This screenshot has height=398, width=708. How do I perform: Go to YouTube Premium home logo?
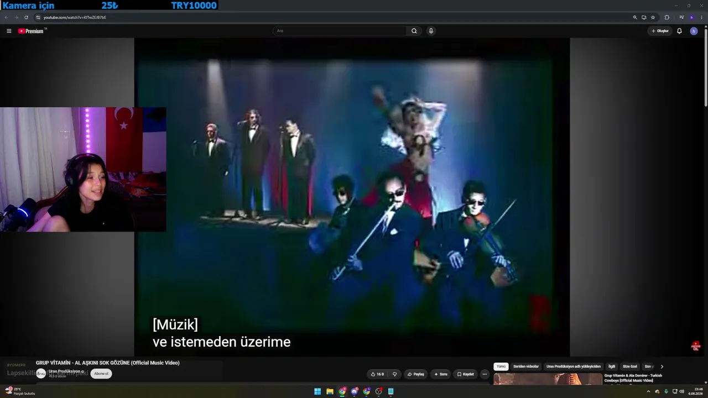[x=31, y=31]
